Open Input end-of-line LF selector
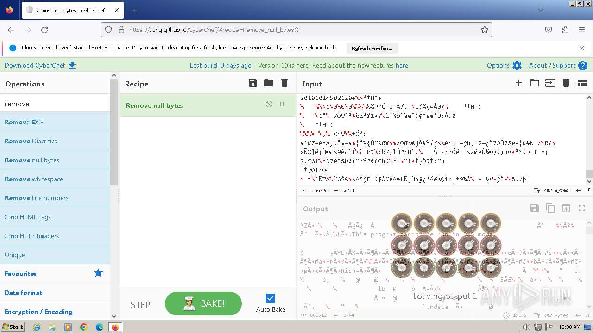 (x=583, y=190)
